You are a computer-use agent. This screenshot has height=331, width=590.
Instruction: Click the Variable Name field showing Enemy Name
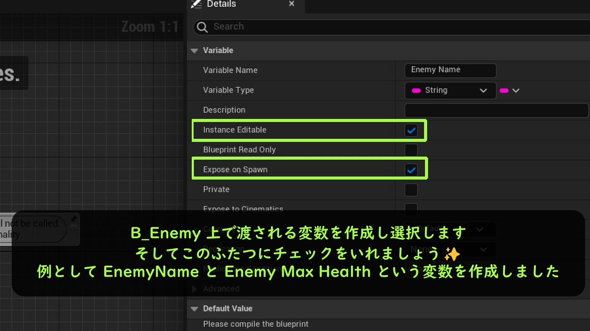click(450, 70)
